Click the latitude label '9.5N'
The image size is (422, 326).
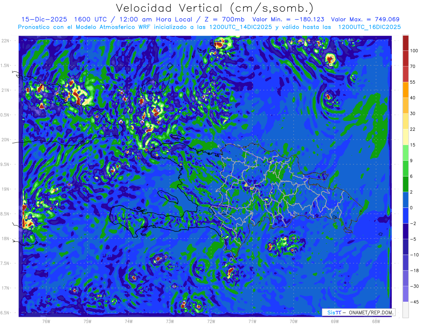(5, 164)
